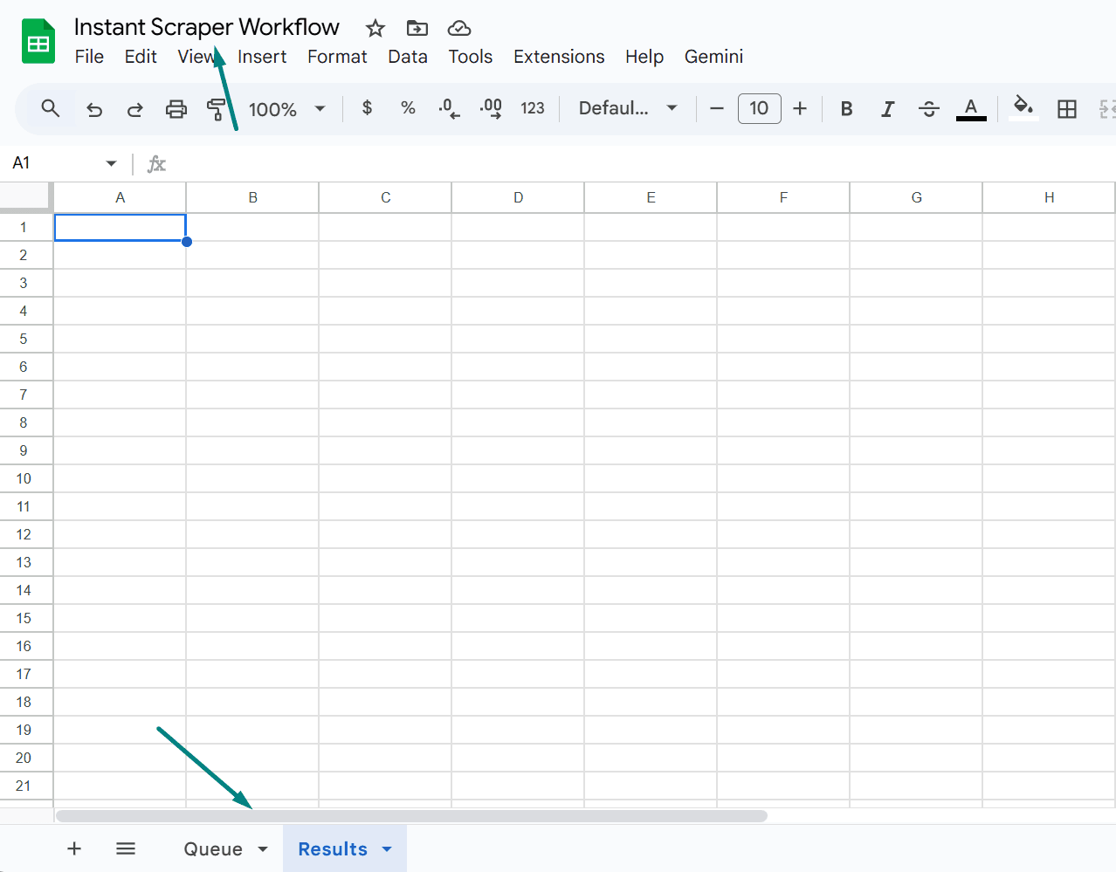Print the spreadsheet
This screenshot has width=1116, height=872.
(176, 109)
